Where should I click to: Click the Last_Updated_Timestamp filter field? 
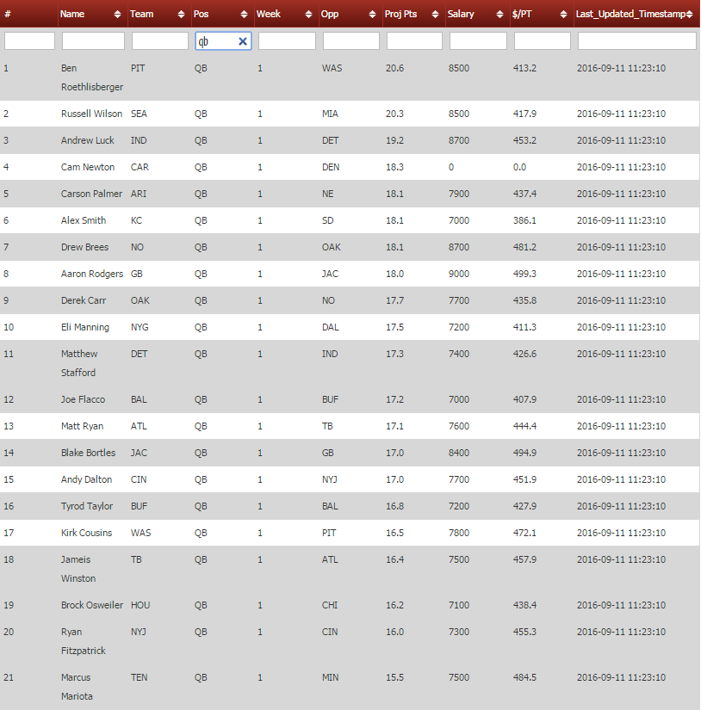636,41
